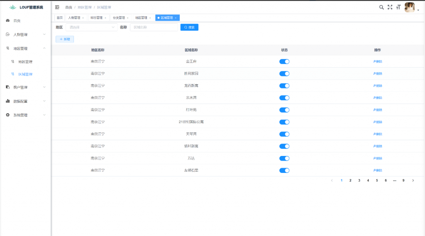The height and width of the screenshot is (236, 425).
Task: Open user avatar dropdown menu
Action: 411,7
